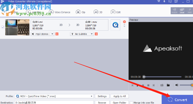
Task: Toggle NVIDIA hardware acceleration
Action: click(174, 11)
